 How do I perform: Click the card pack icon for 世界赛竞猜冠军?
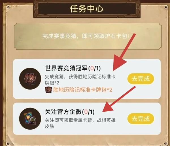(30, 79)
